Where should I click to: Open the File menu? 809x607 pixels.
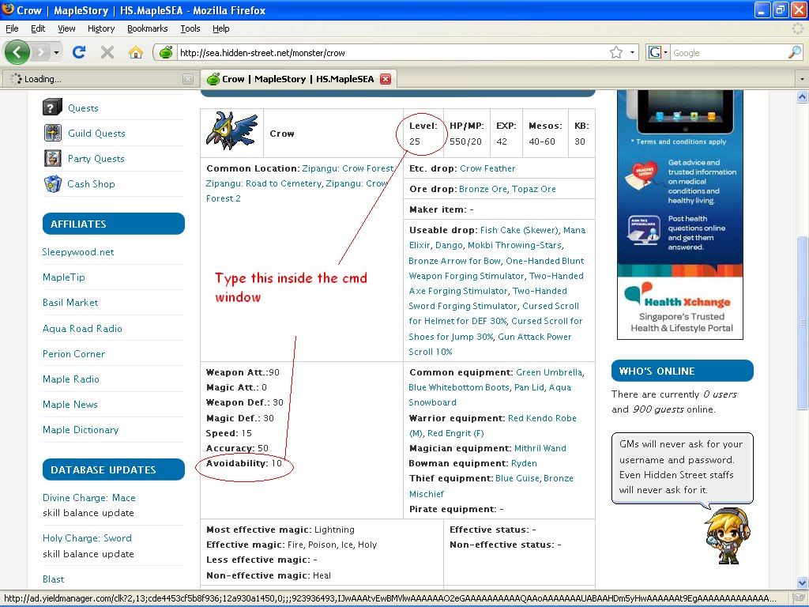point(12,28)
